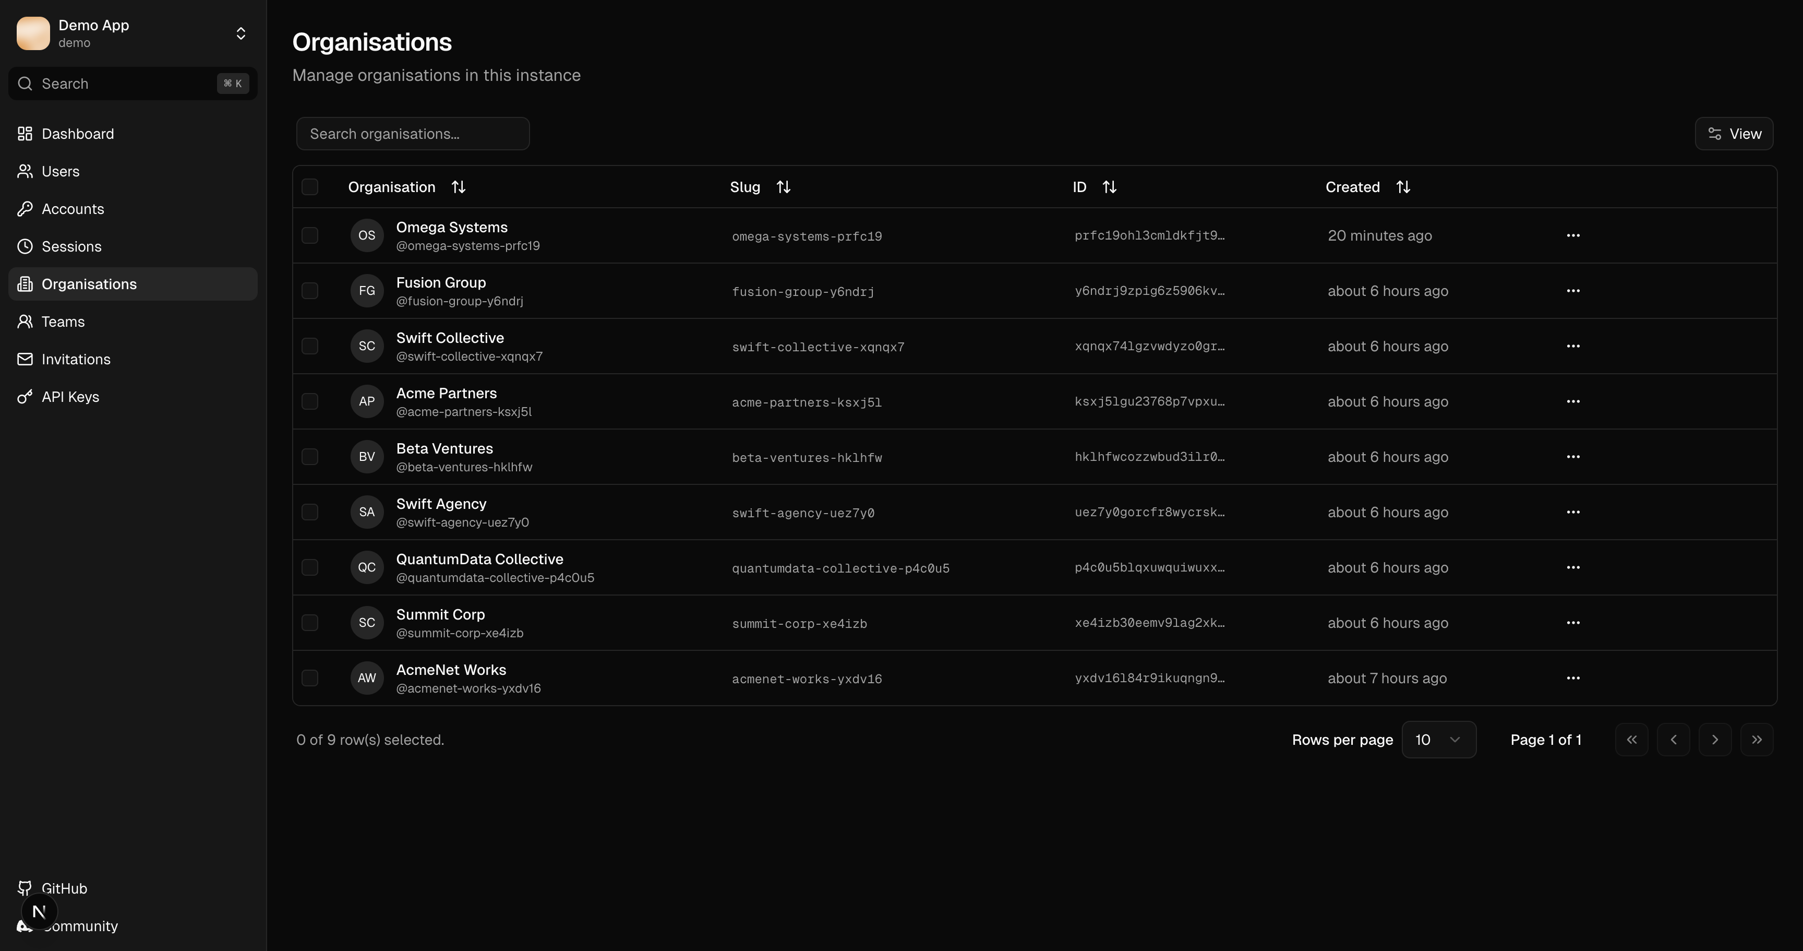The height and width of the screenshot is (951, 1803).
Task: Click the Search organisations field
Action: [412, 133]
